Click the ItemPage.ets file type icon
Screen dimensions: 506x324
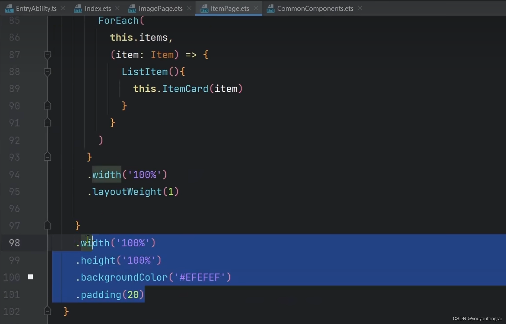point(204,9)
